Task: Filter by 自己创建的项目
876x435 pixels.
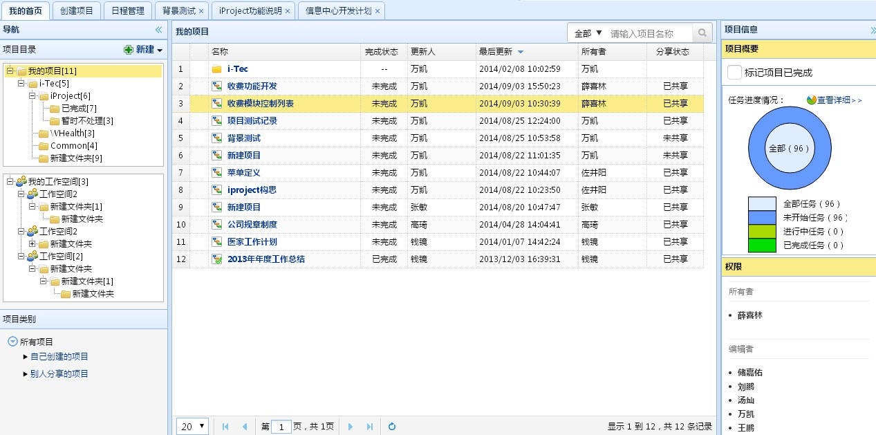Action: click(59, 357)
